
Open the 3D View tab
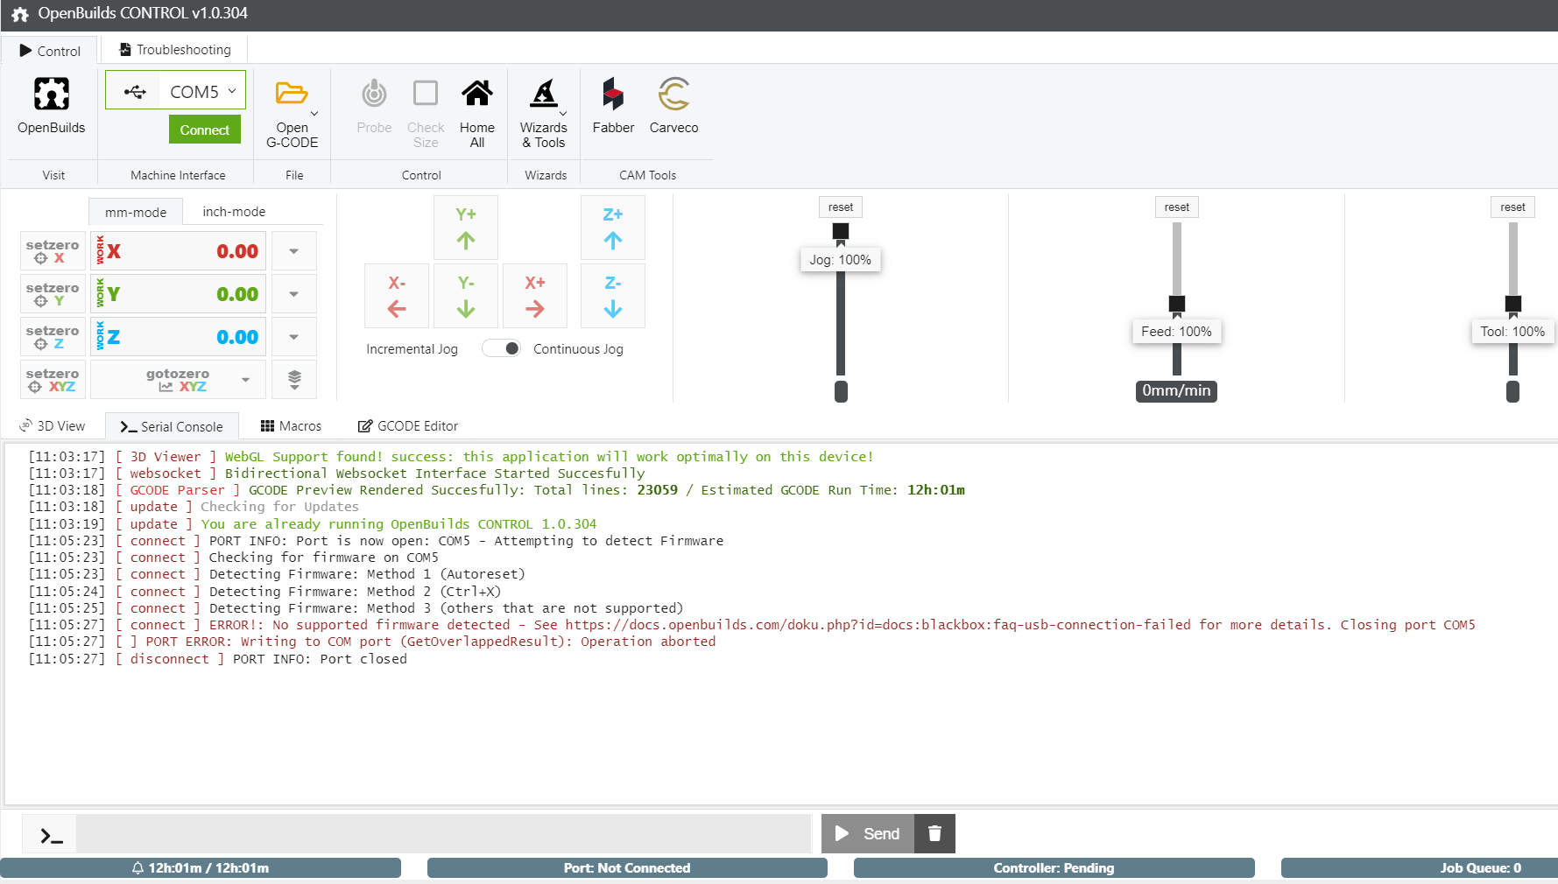click(53, 426)
